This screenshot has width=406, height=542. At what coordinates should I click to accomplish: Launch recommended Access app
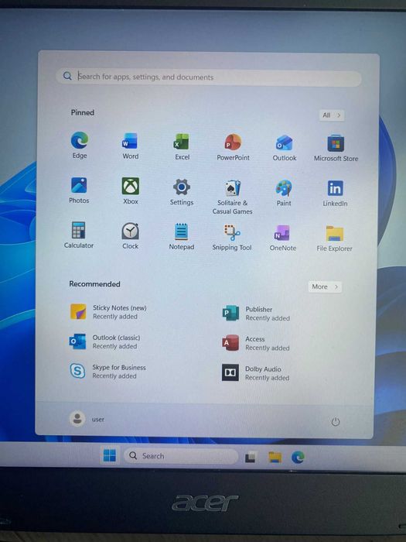(256, 343)
